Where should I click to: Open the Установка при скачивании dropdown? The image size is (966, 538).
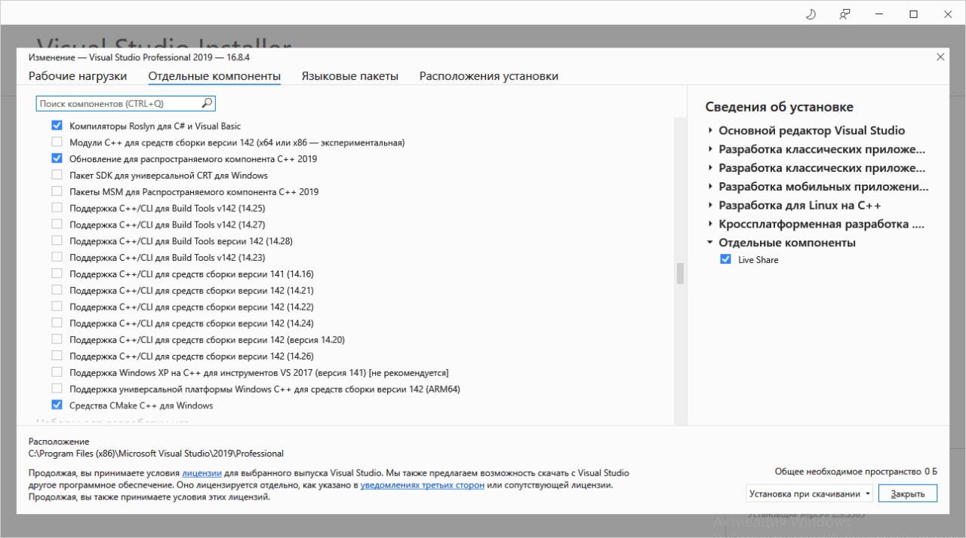pos(809,494)
